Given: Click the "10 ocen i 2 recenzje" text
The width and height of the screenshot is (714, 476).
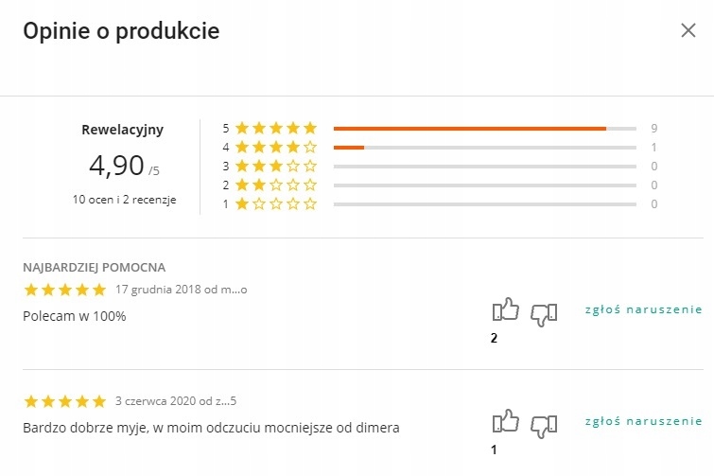Looking at the screenshot, I should pyautogui.click(x=124, y=200).
